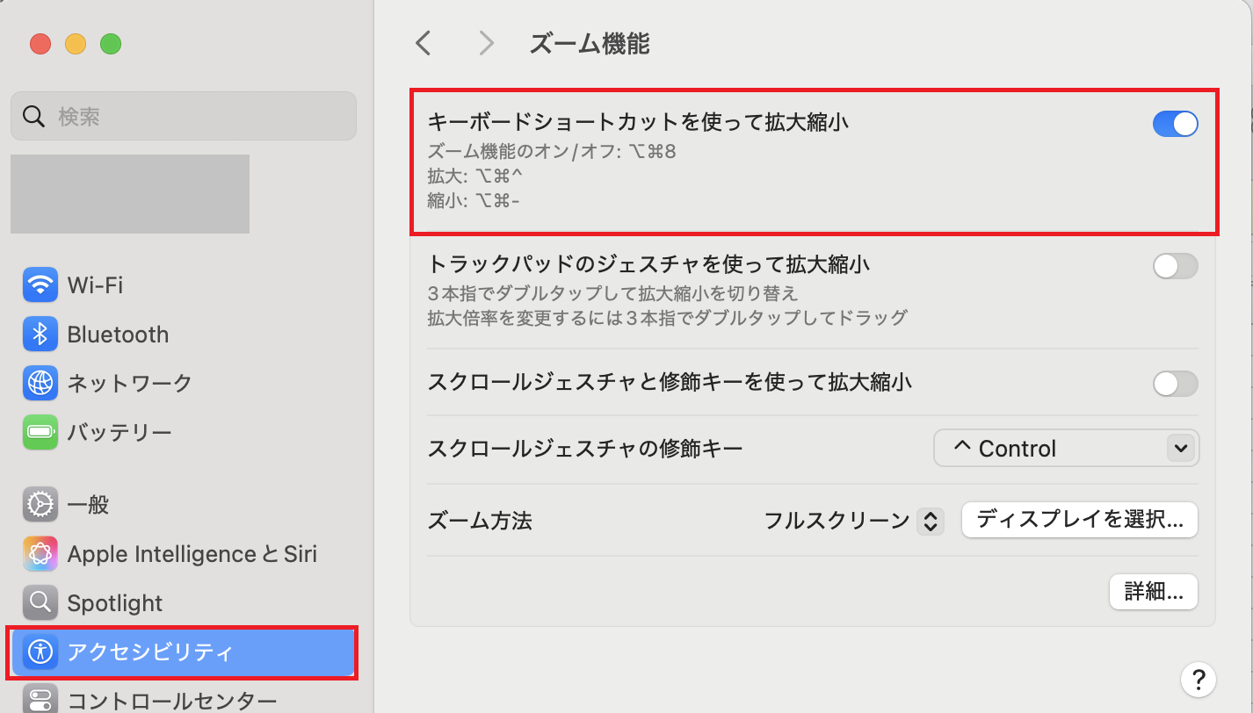The height and width of the screenshot is (713, 1253).
Task: Click the 拡大: ⌥⌘^ shortcut text
Action: point(474,176)
